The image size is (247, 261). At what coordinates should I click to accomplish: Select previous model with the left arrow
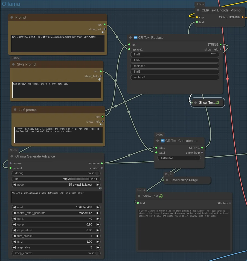[14, 185]
